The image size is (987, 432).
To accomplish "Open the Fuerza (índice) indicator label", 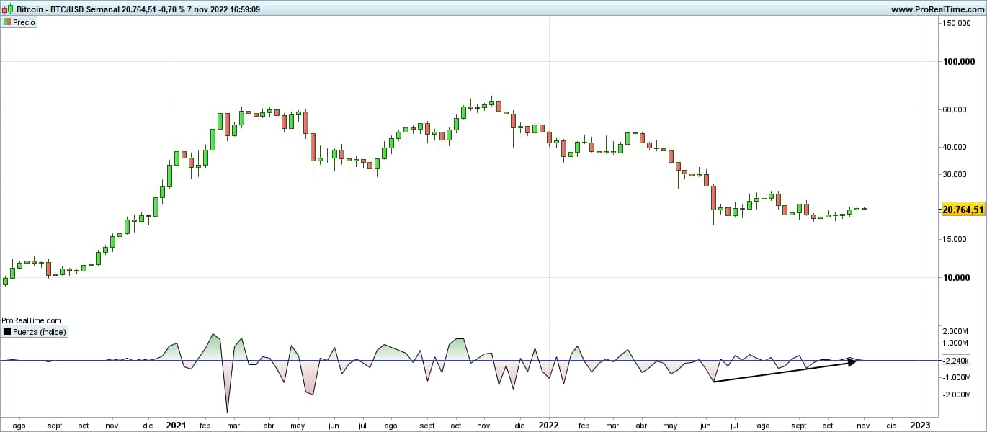I will [x=40, y=332].
